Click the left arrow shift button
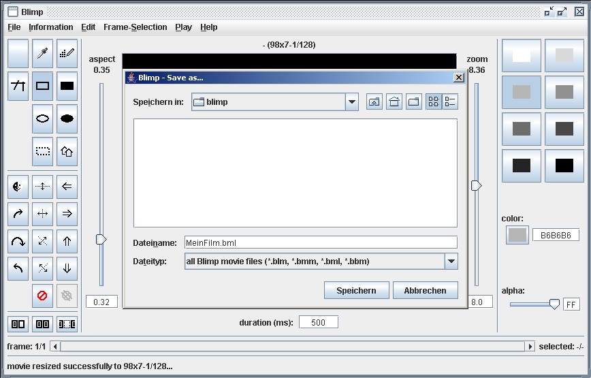The height and width of the screenshot is (378, 591). click(67, 187)
